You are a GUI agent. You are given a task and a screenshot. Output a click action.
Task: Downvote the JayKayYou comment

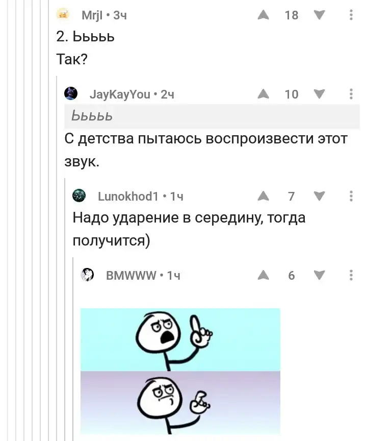[319, 94]
